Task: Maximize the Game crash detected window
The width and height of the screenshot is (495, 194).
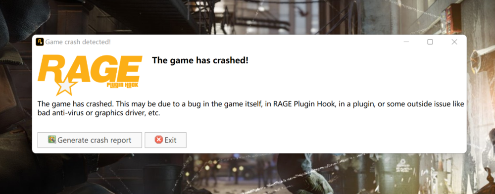Action: point(430,42)
